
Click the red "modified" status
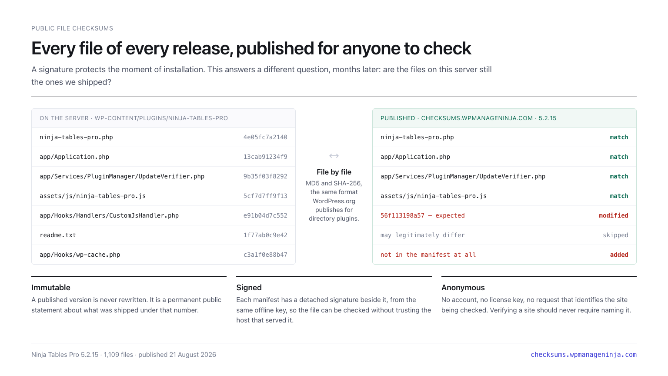click(x=614, y=215)
